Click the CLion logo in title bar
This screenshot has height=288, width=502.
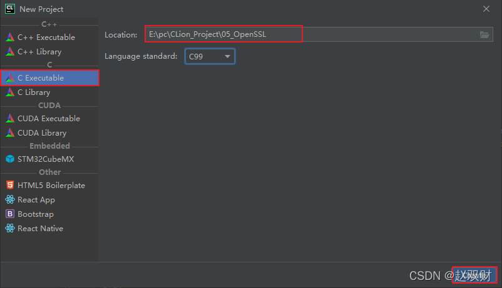10,9
